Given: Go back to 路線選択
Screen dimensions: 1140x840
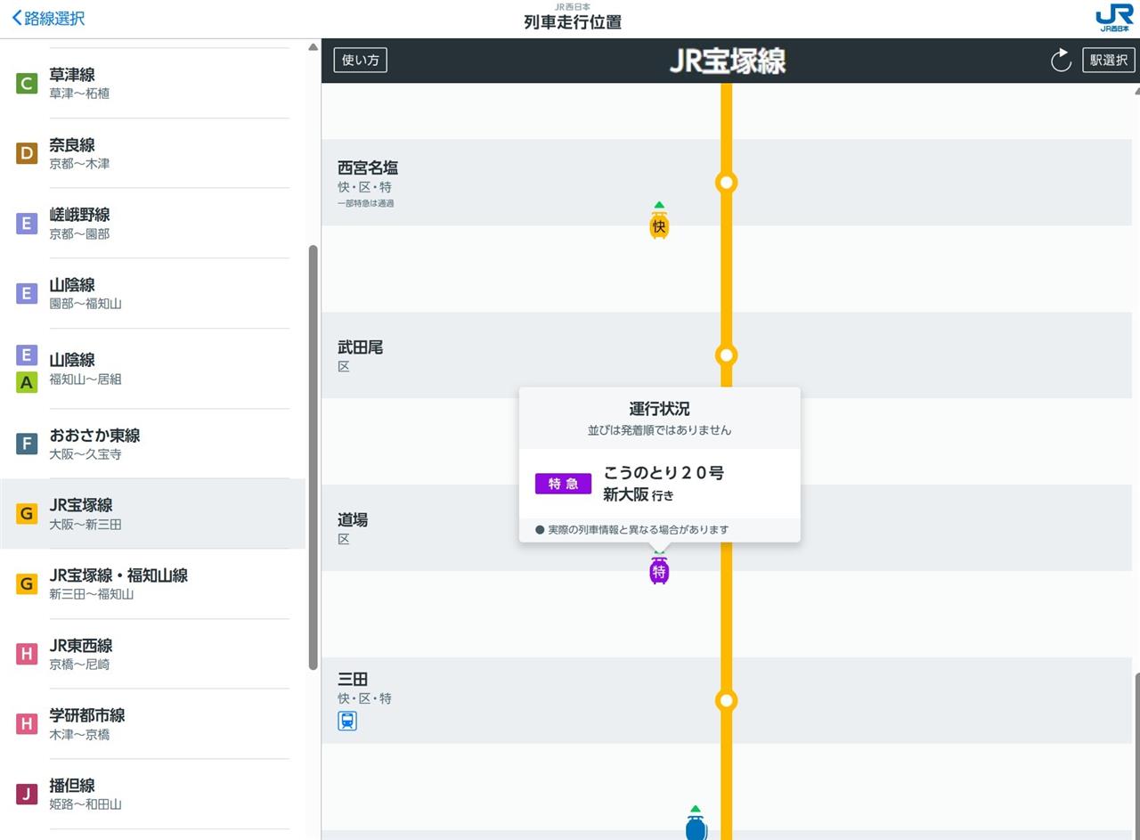Looking at the screenshot, I should point(48,18).
